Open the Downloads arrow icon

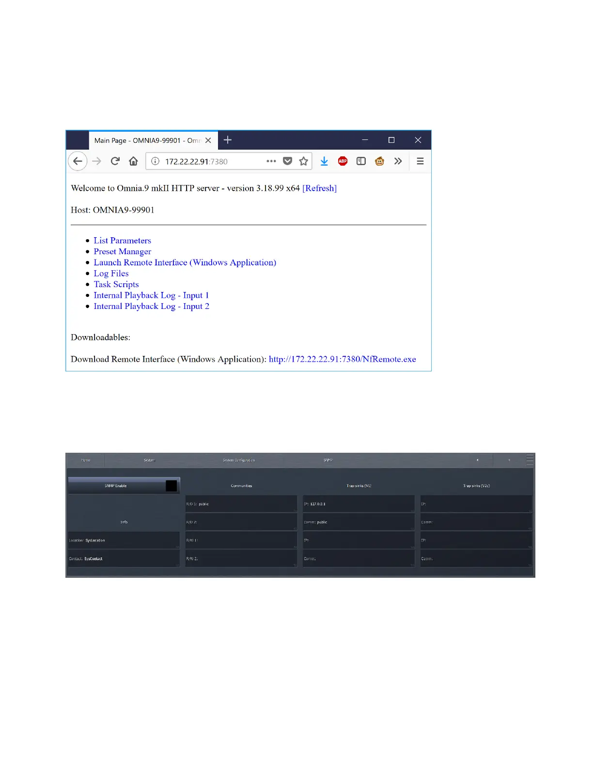[x=324, y=161]
